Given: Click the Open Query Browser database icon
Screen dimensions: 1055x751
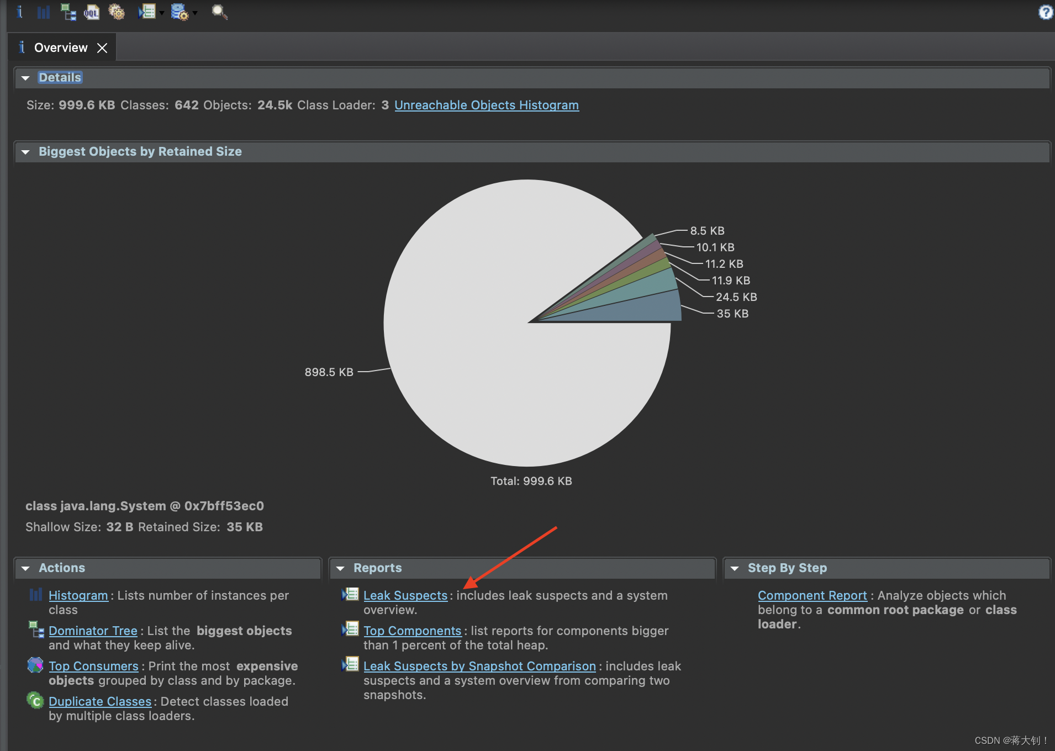Looking at the screenshot, I should (180, 12).
